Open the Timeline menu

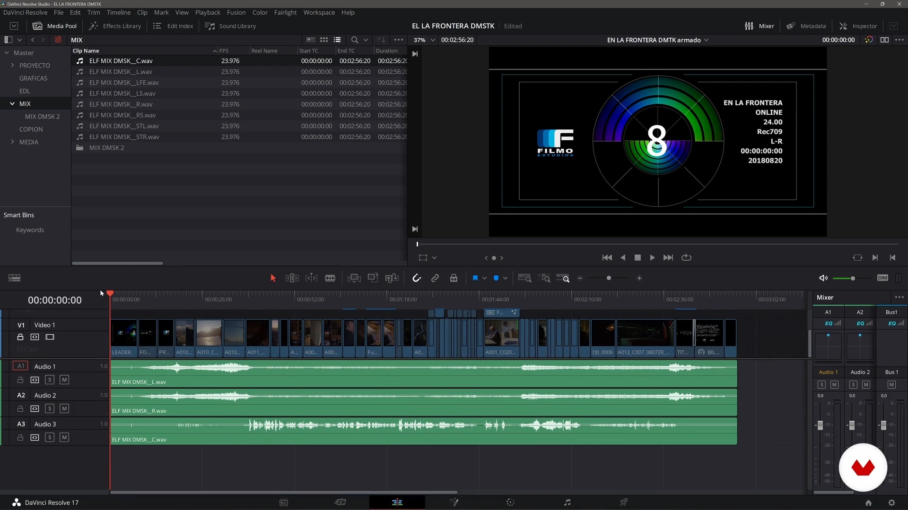[118, 12]
